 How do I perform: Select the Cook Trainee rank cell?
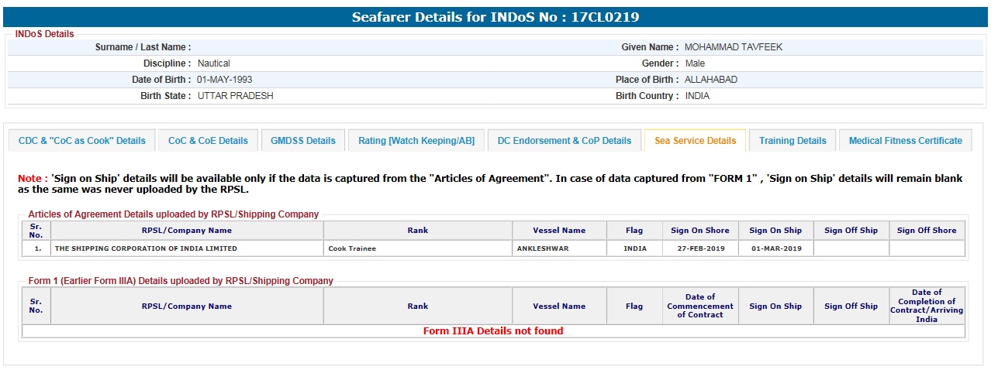click(x=351, y=248)
